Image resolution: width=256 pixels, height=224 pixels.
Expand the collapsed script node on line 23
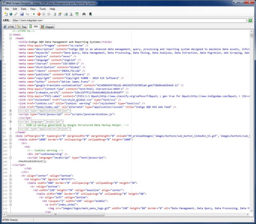[10, 110]
